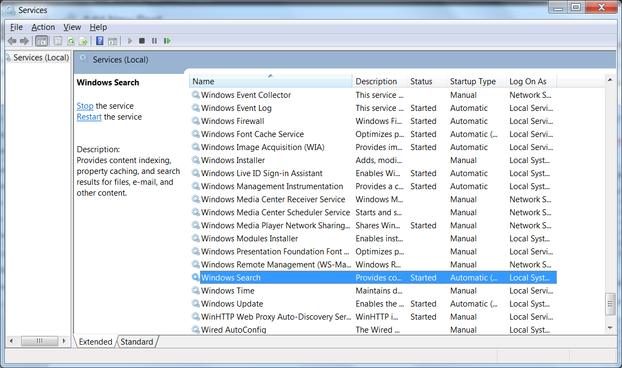Click gear icon beside Windows Event Collector
The image size is (622, 368).
[196, 95]
